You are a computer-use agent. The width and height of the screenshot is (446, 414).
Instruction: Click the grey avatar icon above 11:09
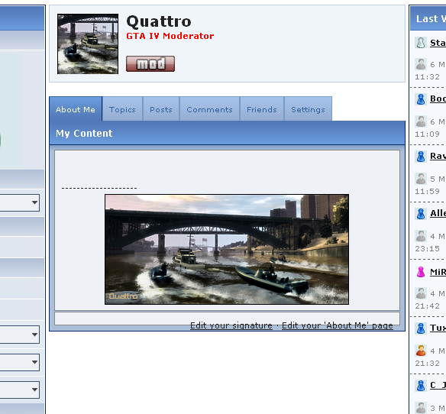pos(421,121)
